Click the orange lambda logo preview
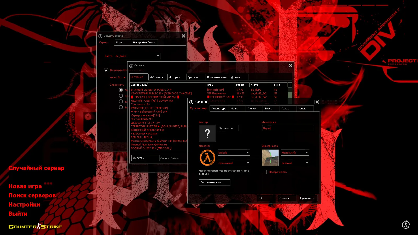 click(x=207, y=158)
